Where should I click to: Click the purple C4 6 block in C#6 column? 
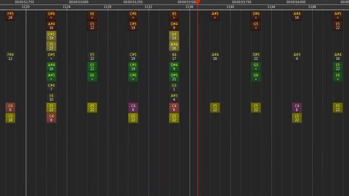tap(133, 108)
